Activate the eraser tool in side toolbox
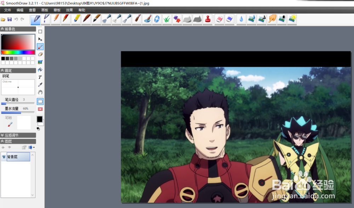 [x=40, y=54]
